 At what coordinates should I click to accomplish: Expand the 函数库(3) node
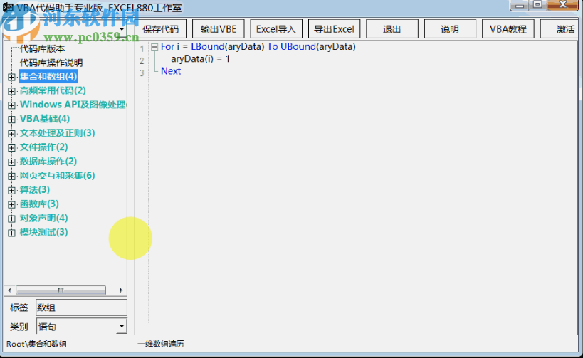coord(11,204)
